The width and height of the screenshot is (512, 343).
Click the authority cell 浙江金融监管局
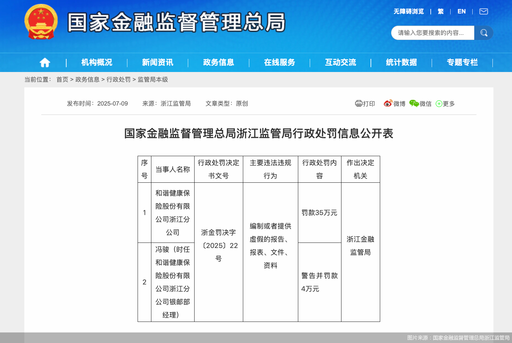tap(360, 246)
